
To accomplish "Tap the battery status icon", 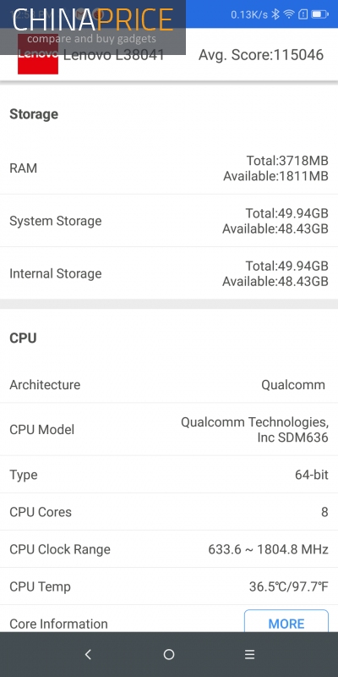I will (x=320, y=14).
